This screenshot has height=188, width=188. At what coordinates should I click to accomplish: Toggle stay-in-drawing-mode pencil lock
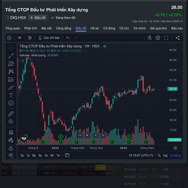coord(11,140)
